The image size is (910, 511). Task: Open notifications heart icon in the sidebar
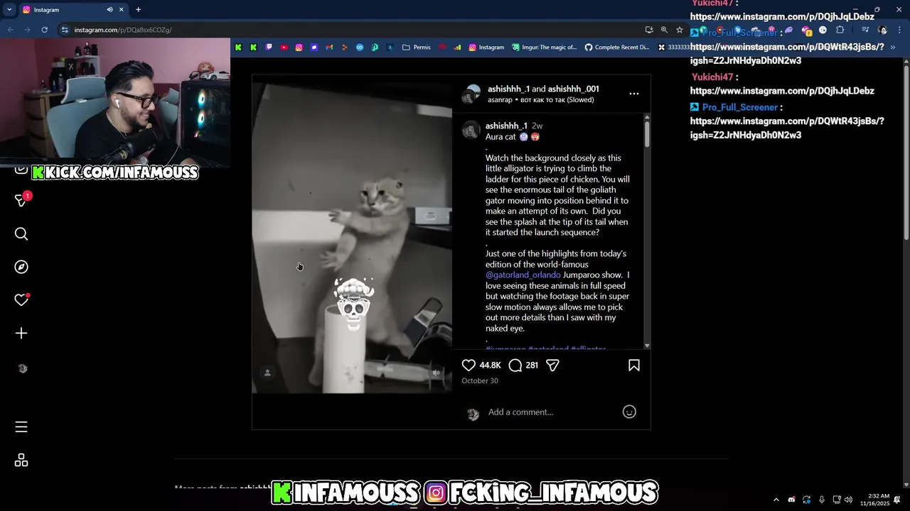click(21, 300)
